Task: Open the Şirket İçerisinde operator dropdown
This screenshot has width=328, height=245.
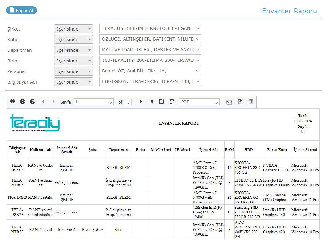Action: tap(73, 29)
